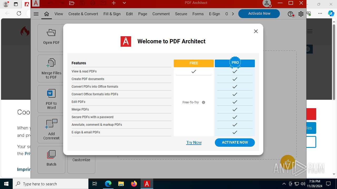This screenshot has height=189, width=337.
Task: Click the Windows Start button
Action: [x=6, y=184]
